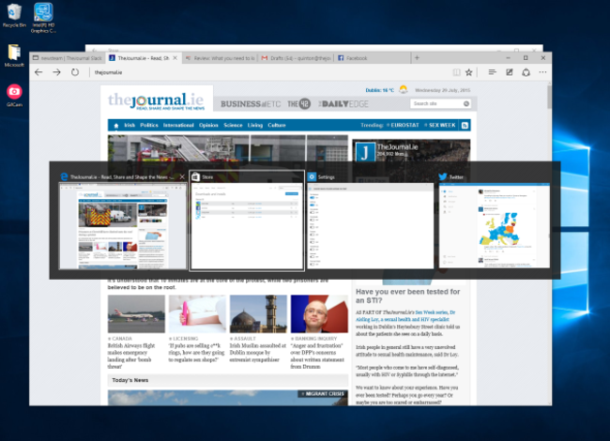The width and height of the screenshot is (610, 441).
Task: Open The42 site link
Action: pyautogui.click(x=298, y=104)
